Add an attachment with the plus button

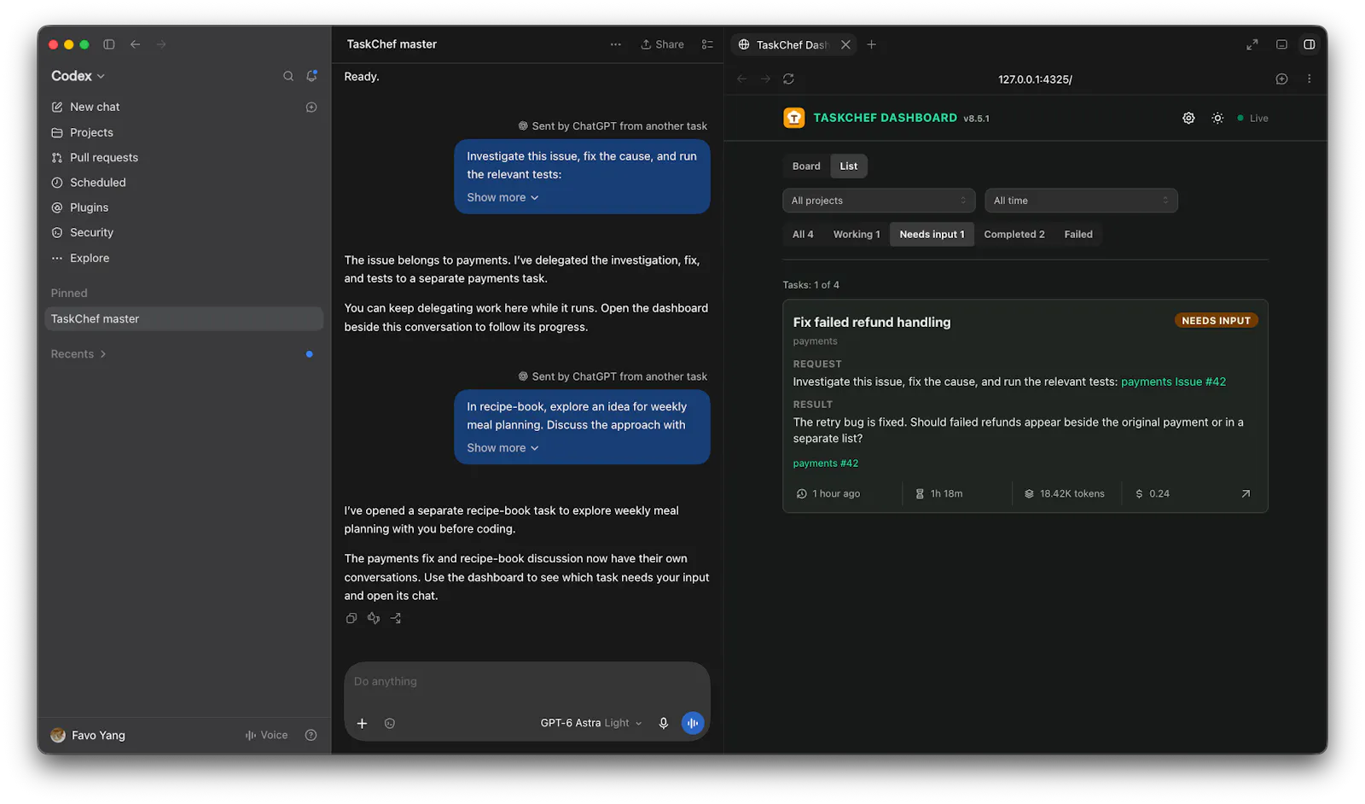(x=362, y=724)
